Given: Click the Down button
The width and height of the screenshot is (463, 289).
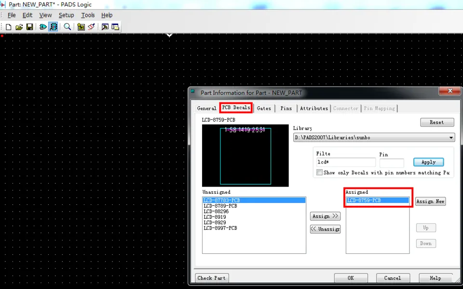Looking at the screenshot, I should pyautogui.click(x=426, y=243).
